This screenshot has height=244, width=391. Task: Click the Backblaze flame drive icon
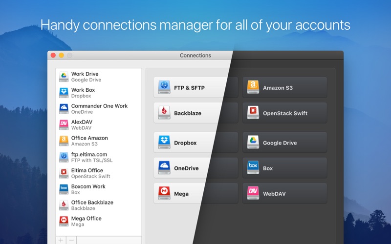coord(164,113)
